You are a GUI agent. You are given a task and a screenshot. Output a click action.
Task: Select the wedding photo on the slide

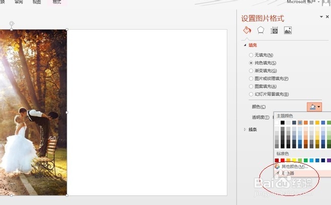(33, 113)
